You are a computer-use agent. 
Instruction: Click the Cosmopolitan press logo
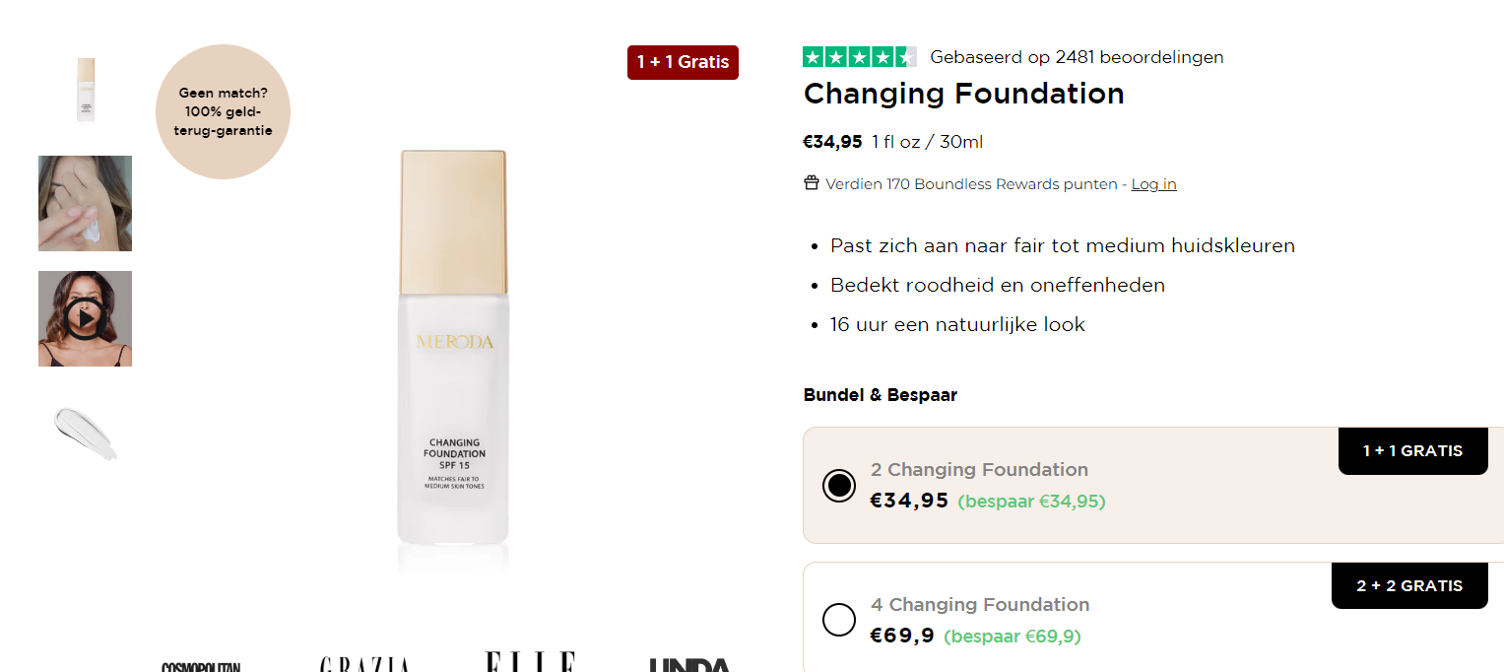tap(201, 666)
